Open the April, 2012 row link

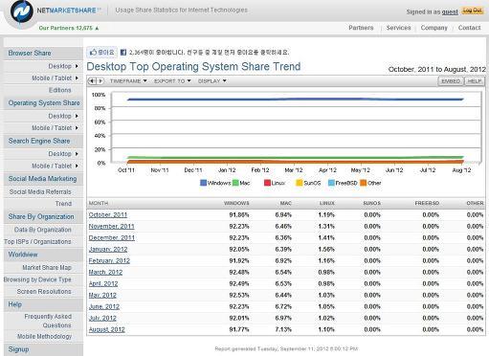[x=103, y=283]
